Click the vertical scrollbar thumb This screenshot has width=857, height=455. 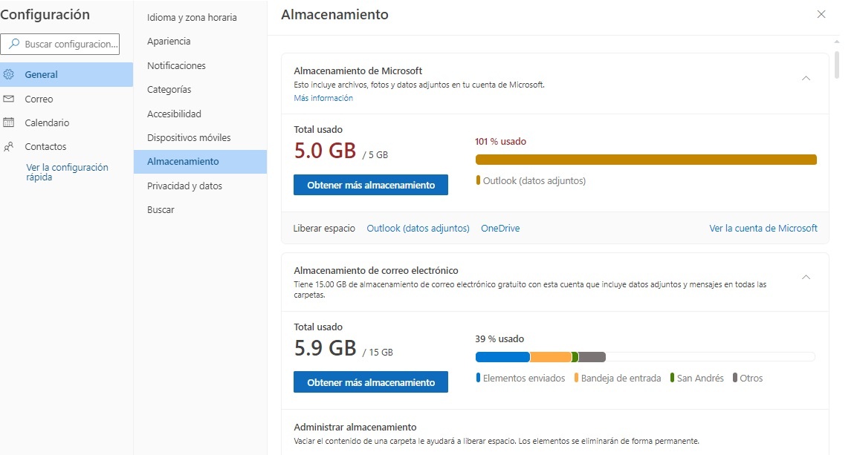[837, 65]
